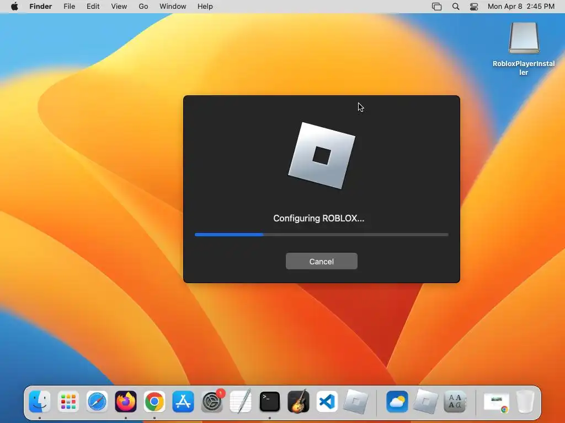Open the Help menu
565x423 pixels.
(x=205, y=7)
